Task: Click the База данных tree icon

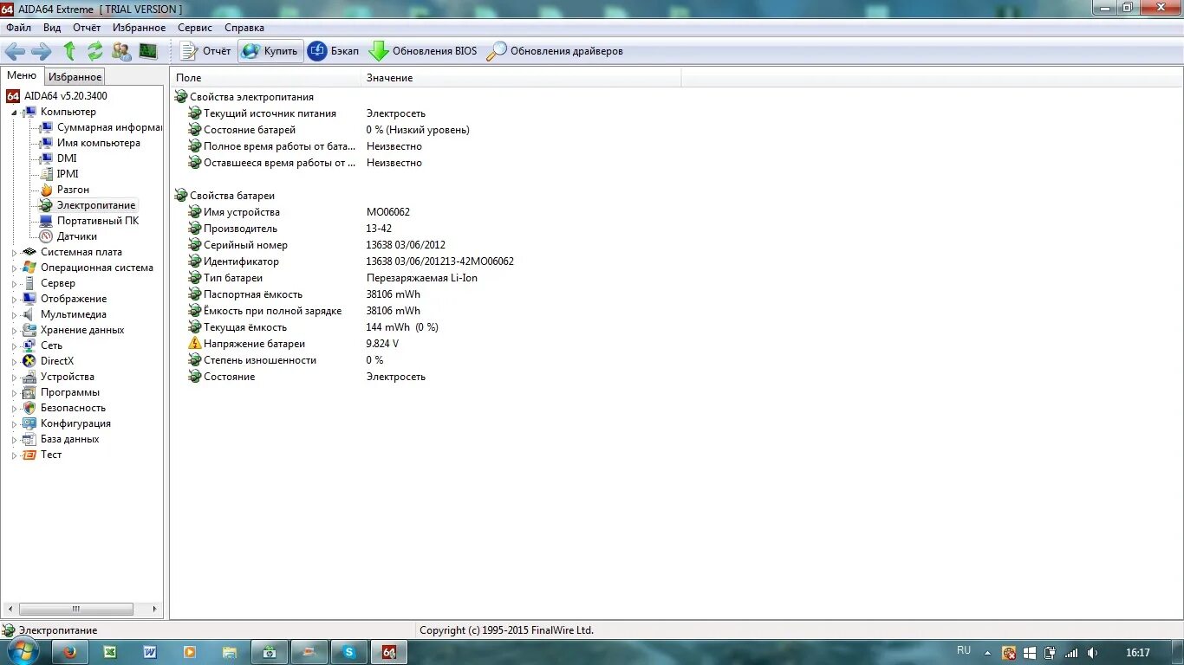Action: (x=29, y=439)
